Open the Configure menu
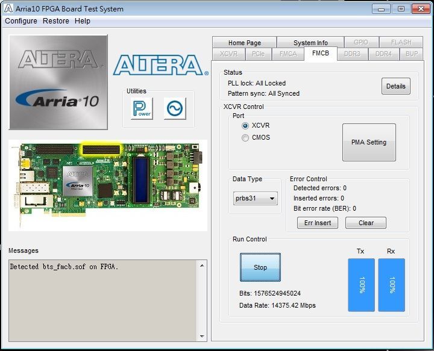This screenshot has width=434, height=351. click(21, 21)
